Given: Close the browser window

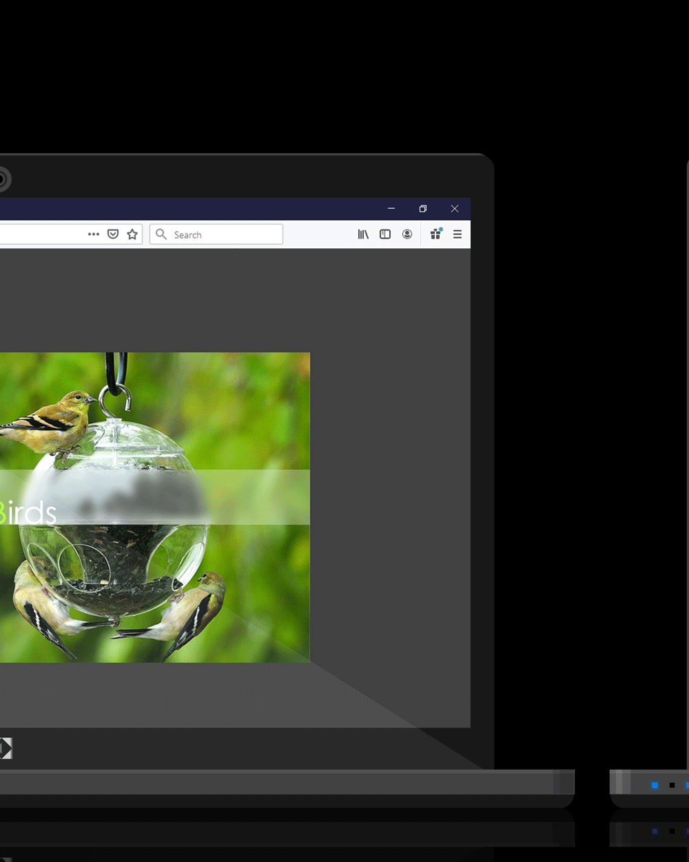Looking at the screenshot, I should click(x=455, y=208).
